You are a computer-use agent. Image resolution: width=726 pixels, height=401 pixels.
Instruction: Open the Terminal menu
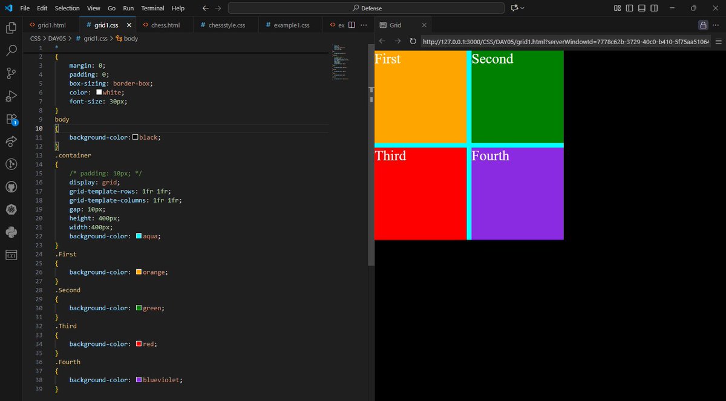[152, 8]
